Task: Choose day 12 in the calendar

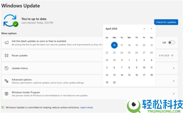Action: tap(107, 75)
